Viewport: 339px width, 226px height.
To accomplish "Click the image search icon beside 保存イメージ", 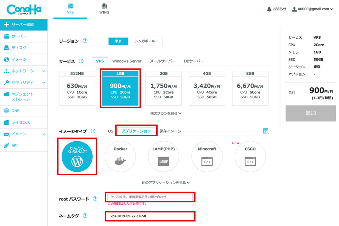I will (x=266, y=131).
